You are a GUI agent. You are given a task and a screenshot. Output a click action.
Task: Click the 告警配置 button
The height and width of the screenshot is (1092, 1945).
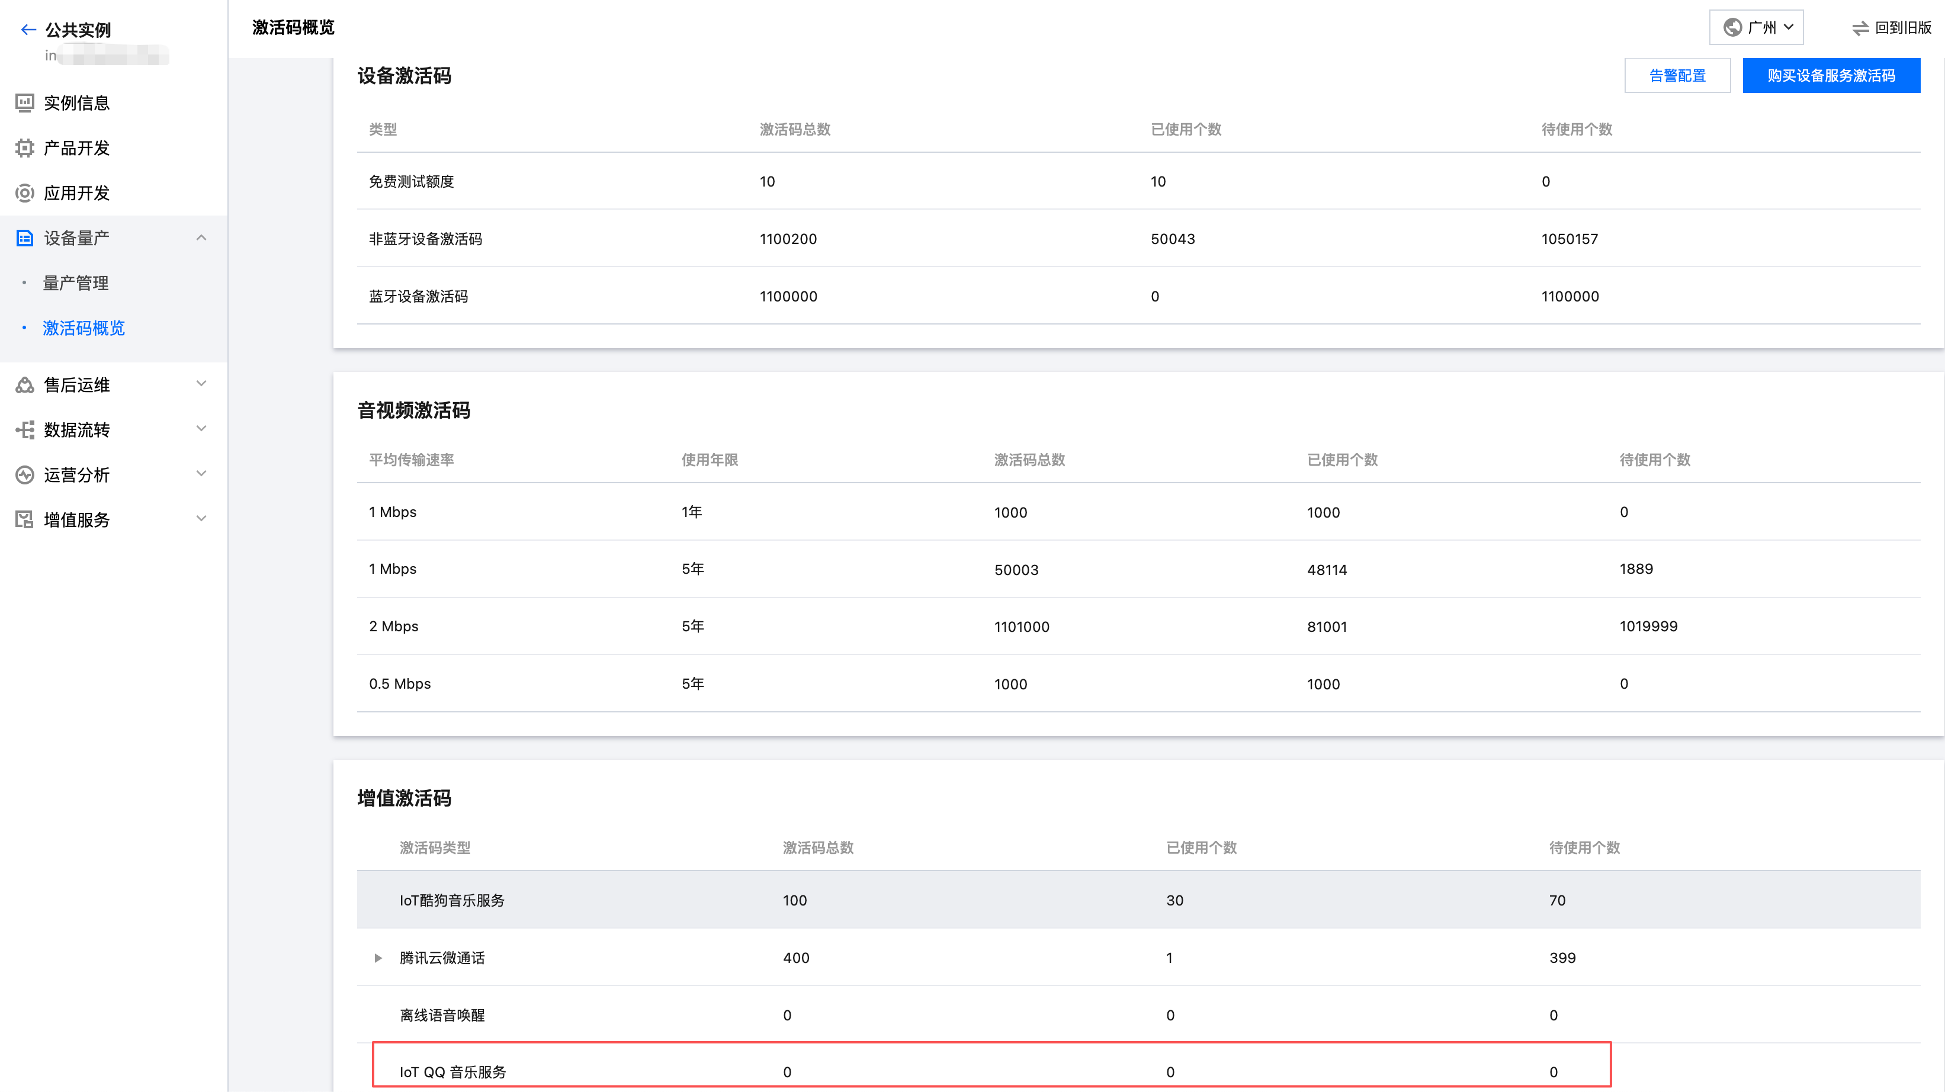point(1677,76)
